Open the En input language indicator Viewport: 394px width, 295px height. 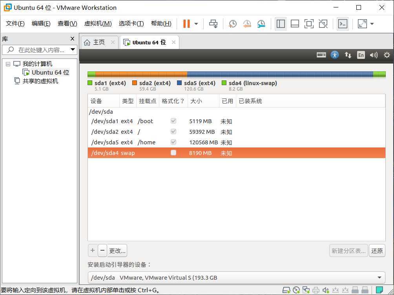point(361,55)
